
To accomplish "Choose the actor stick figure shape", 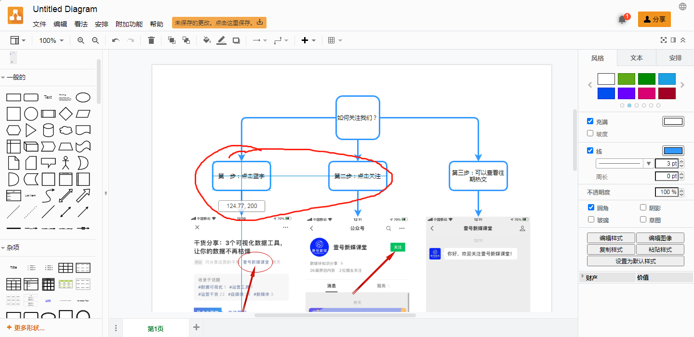I will (x=66, y=163).
